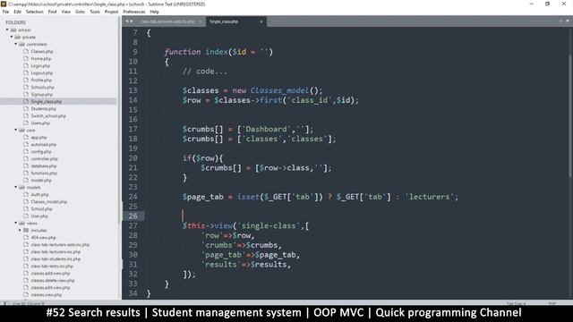Open Login.php in the sidebar
573x322 pixels.
coord(40,65)
